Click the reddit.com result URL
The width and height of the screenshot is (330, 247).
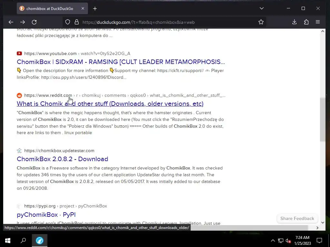point(125,95)
